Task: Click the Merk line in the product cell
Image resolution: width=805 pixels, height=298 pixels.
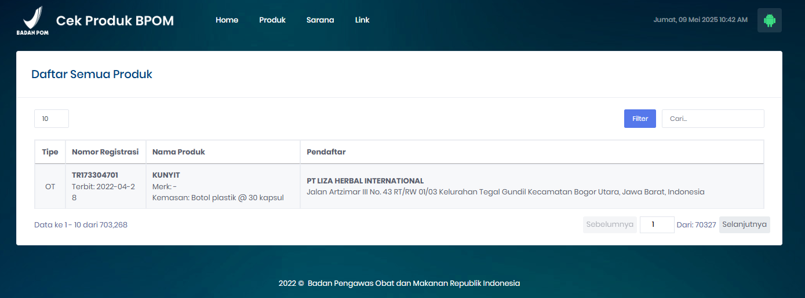Action: pyautogui.click(x=165, y=186)
